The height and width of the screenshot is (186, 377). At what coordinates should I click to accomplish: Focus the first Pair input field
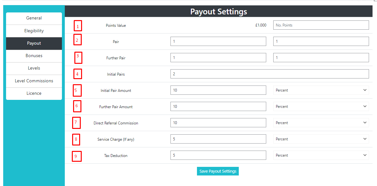click(218, 41)
